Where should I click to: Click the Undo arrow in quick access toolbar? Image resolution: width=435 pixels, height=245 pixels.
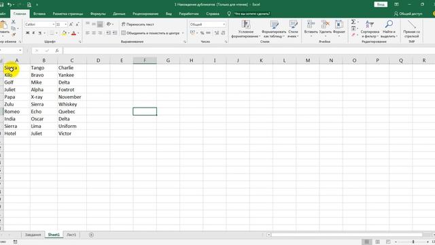10,5
